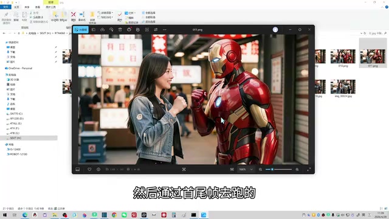Viewport: 389px width, 219px height.
Task: Toggle the filmstrip icon at viewer bottom left
Action: pos(78,169)
